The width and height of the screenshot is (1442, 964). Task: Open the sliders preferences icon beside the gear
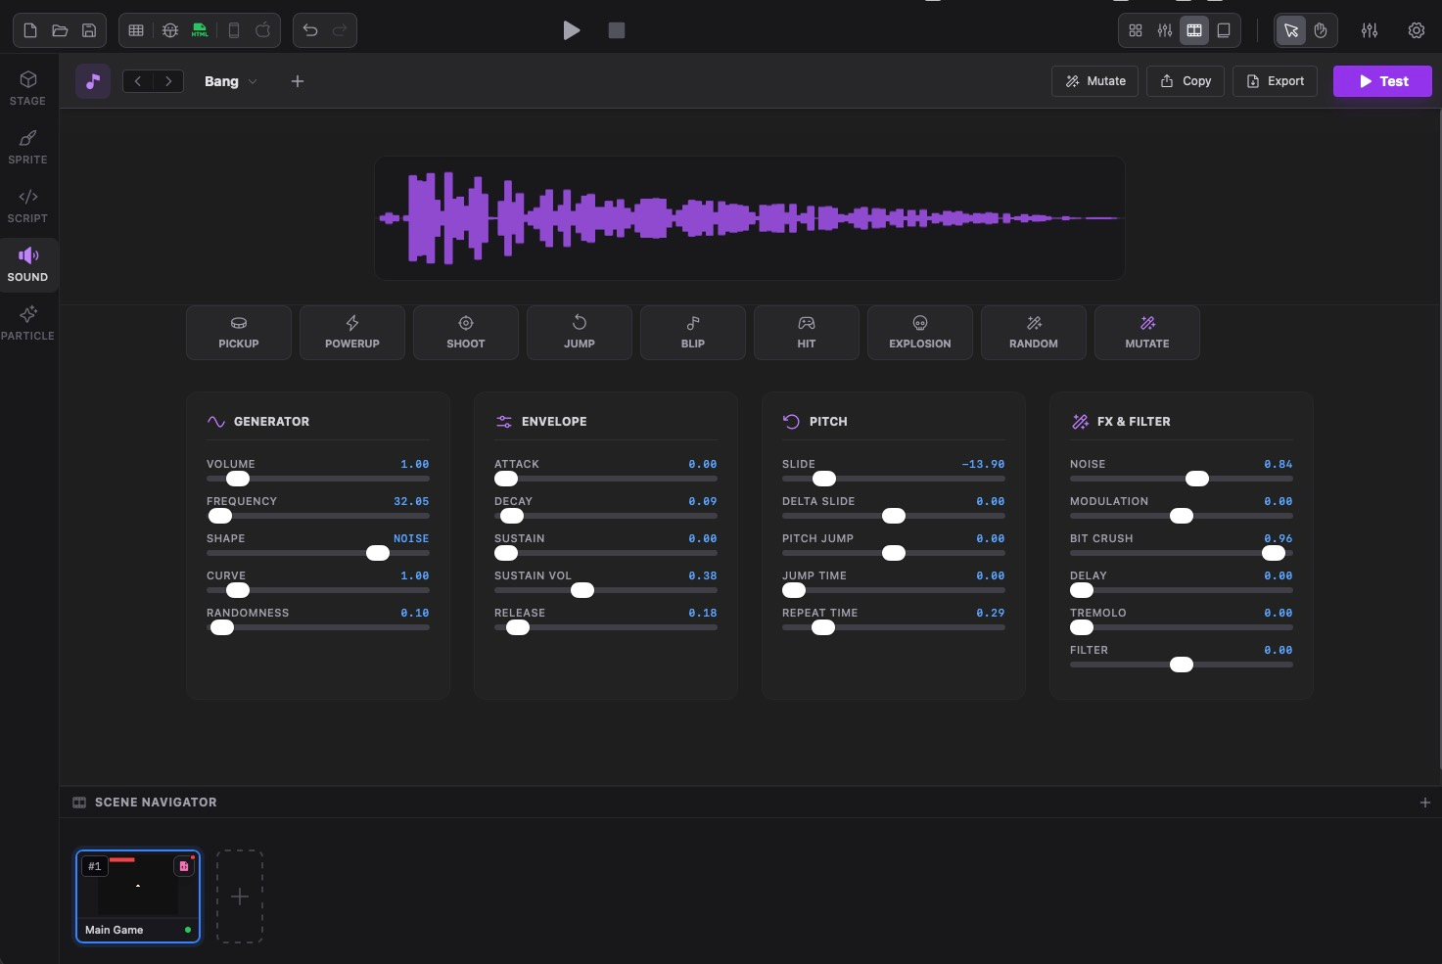point(1370,30)
